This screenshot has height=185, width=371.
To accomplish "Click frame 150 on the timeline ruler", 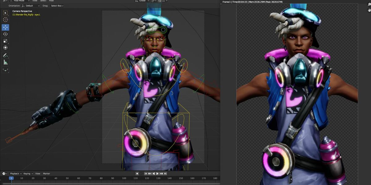I will pos(181,178).
